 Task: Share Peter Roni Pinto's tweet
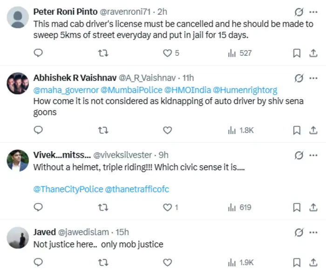coord(313,53)
